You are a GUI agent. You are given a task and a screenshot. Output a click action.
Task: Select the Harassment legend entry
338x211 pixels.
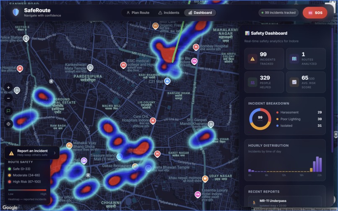[x=299, y=112]
